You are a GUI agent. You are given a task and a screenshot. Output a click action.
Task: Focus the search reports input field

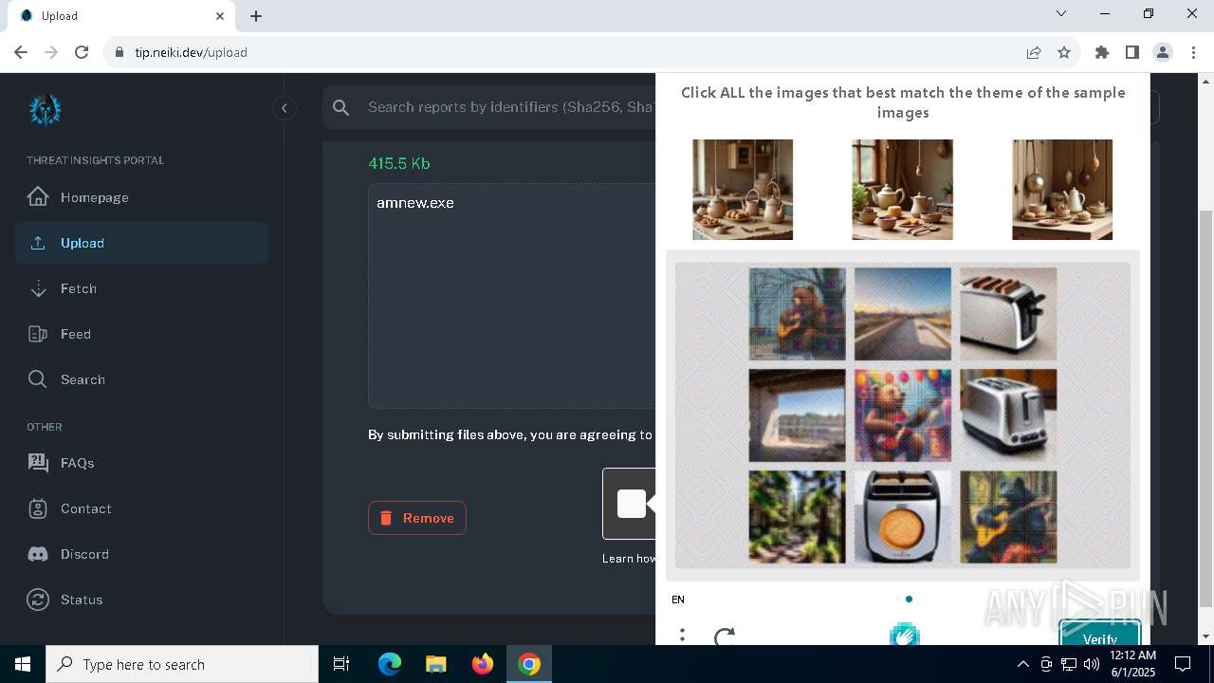[x=510, y=107]
